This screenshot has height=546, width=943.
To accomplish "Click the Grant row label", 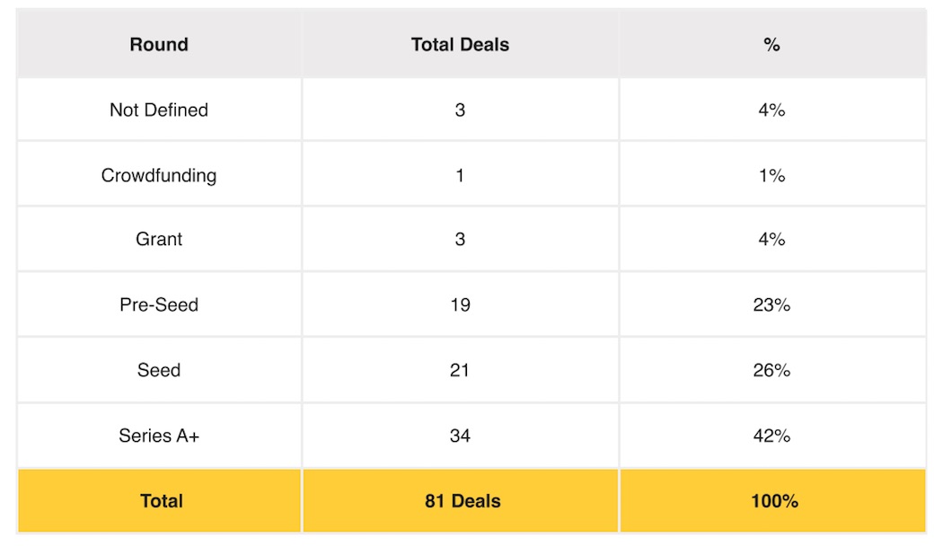I will pyautogui.click(x=159, y=239).
